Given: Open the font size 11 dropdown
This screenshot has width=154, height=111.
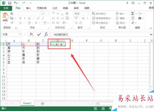Looking at the screenshot, I should click(x=48, y=13).
